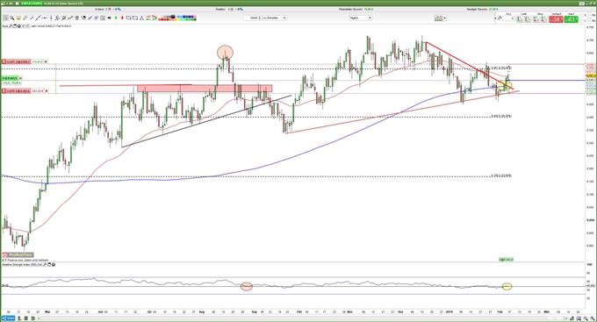Select the diagonal trend line drawing tool
597x322 pixels.
[38, 18]
